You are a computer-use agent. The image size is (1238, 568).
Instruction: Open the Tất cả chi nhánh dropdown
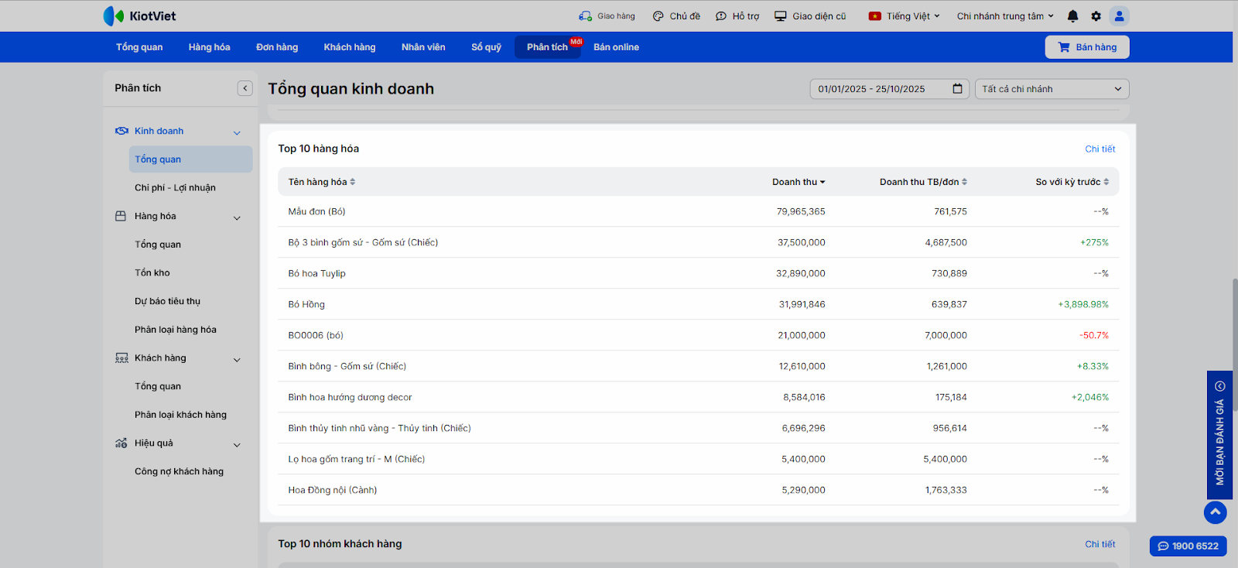click(x=1052, y=89)
